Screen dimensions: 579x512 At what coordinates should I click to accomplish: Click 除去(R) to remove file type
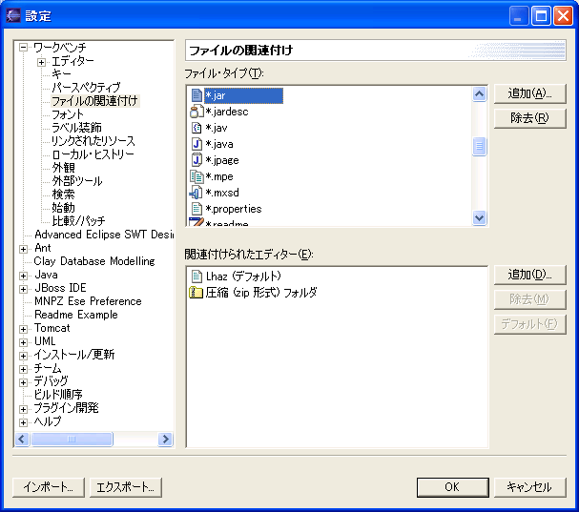pyautogui.click(x=530, y=118)
